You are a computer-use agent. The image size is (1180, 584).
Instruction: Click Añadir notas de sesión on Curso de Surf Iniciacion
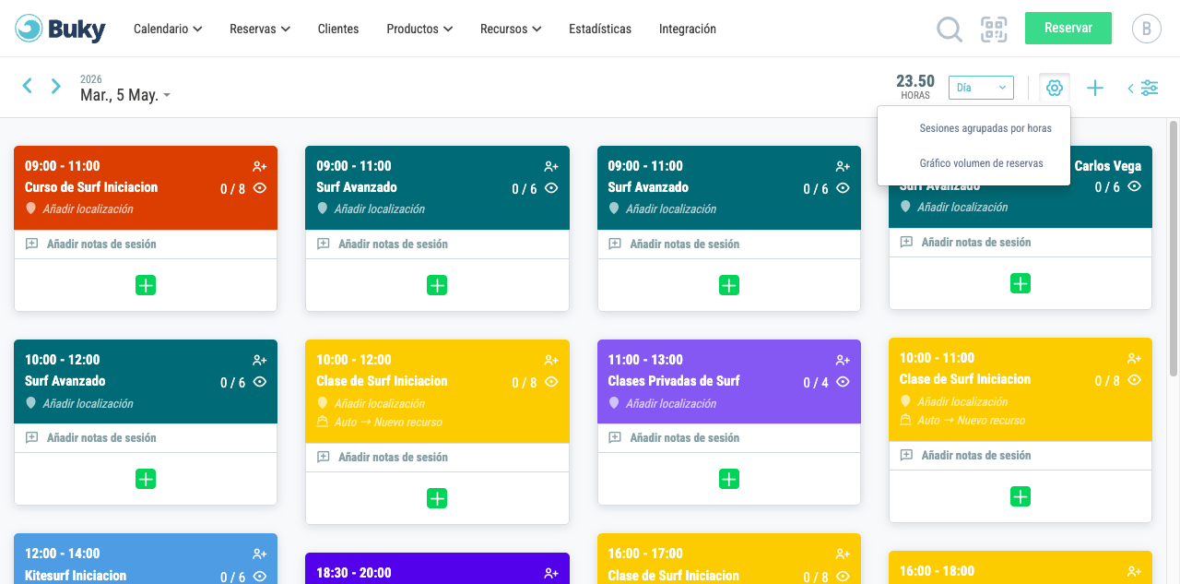coord(101,244)
